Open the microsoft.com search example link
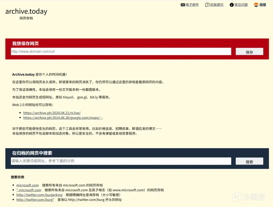The height and width of the screenshot is (207, 273). point(28,185)
